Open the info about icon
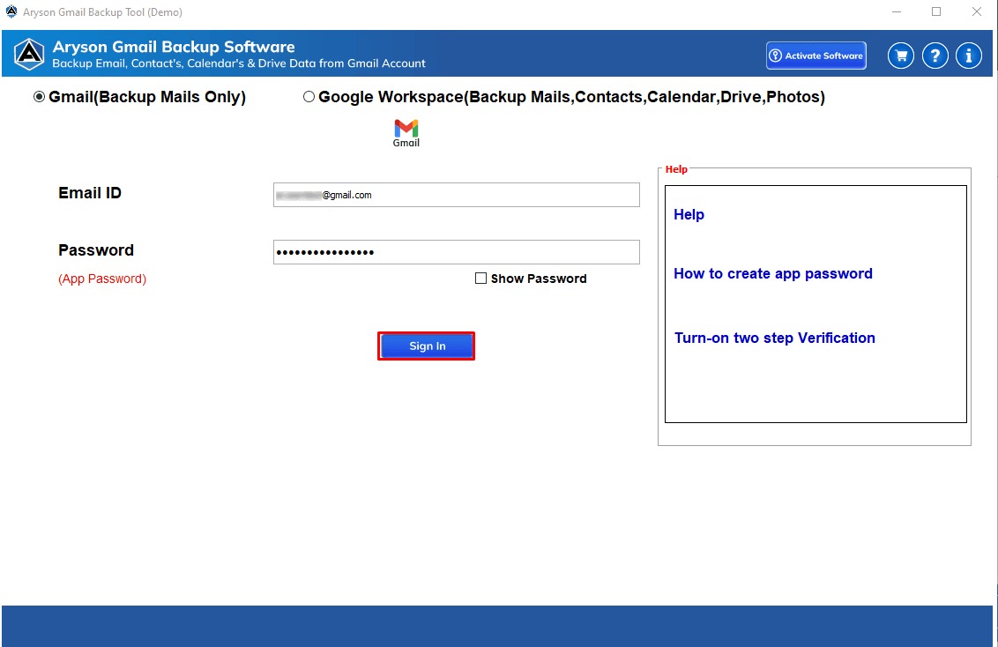Viewport: 998px width, 647px height. 968,56
